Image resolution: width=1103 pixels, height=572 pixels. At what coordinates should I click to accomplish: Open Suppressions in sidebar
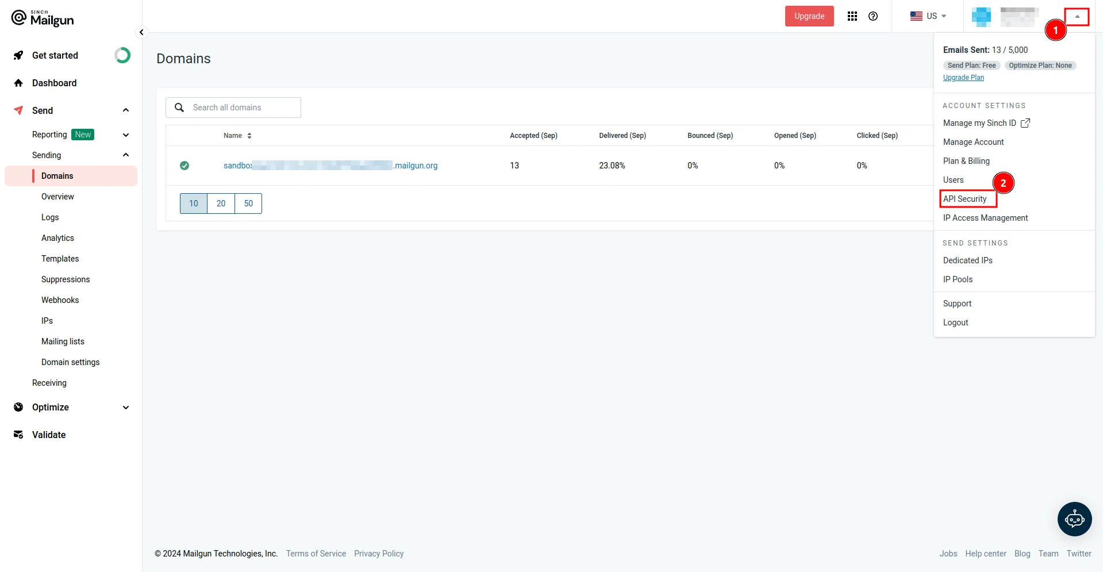pos(66,279)
